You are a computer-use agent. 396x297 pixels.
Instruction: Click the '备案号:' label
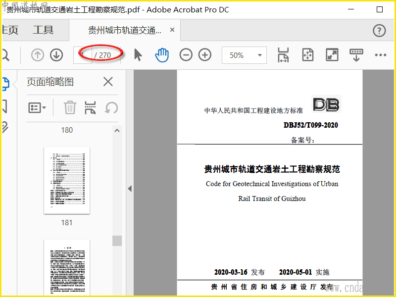click(x=302, y=140)
